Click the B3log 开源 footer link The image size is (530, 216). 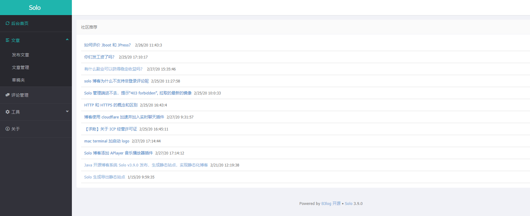coord(331,203)
